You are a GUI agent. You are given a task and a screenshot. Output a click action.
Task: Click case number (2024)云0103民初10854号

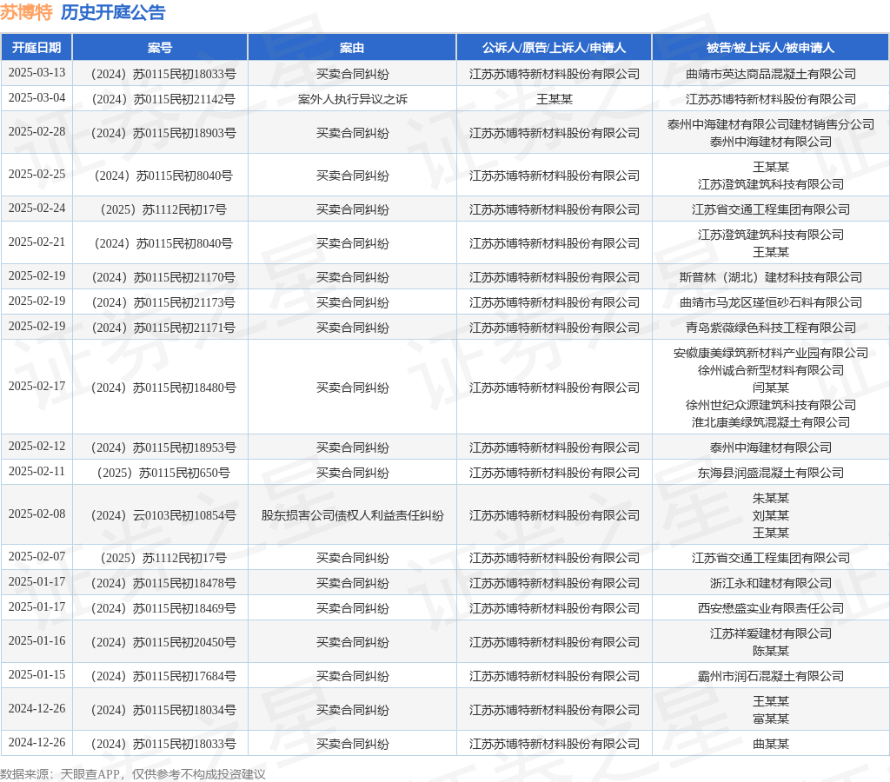click(163, 515)
